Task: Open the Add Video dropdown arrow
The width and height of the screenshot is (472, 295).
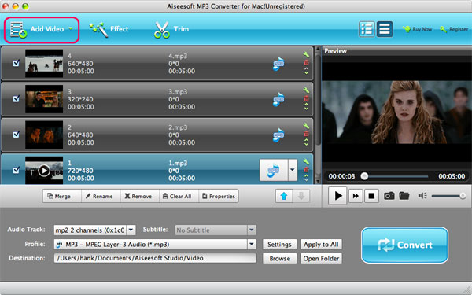Action: point(71,28)
